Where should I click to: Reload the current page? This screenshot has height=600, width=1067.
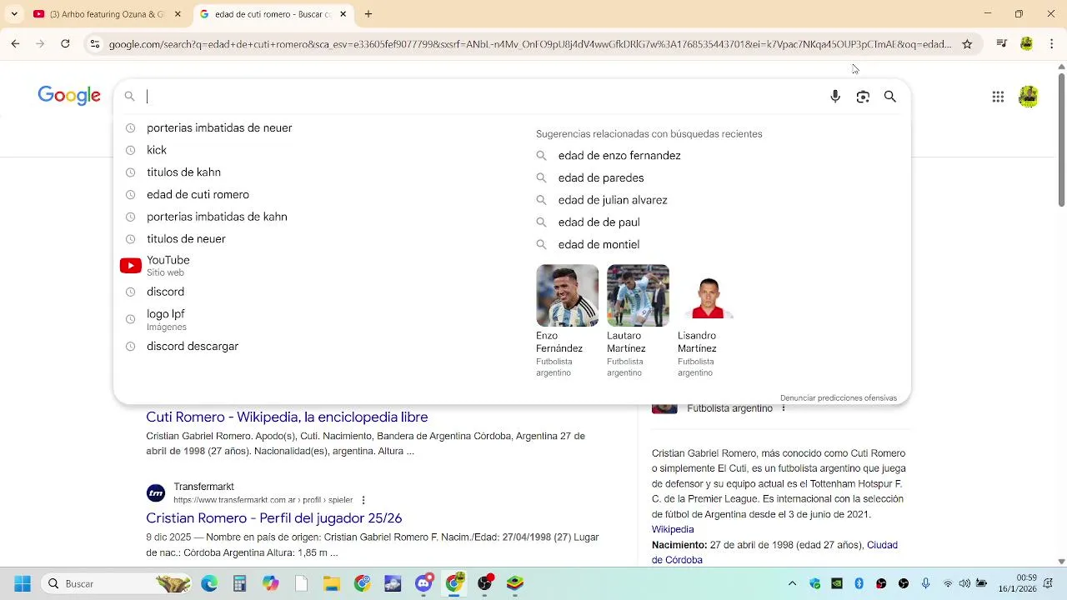coord(65,44)
